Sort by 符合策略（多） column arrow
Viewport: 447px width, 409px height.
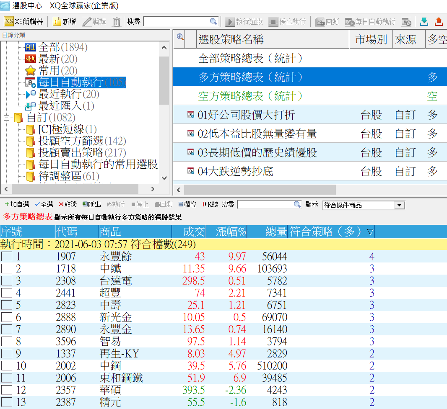(x=370, y=232)
